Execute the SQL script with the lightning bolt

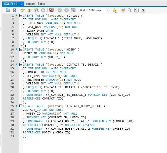[x=23, y=10]
